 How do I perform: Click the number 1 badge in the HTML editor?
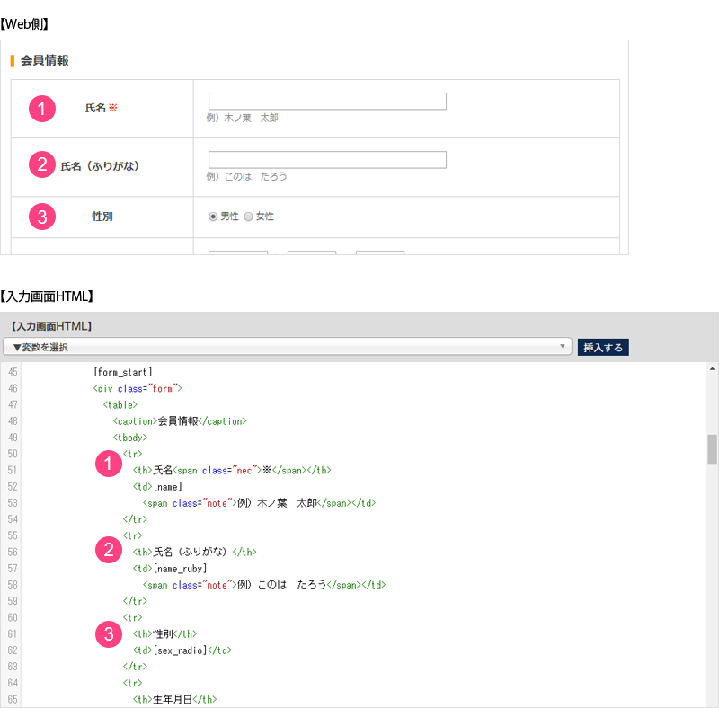tap(109, 465)
